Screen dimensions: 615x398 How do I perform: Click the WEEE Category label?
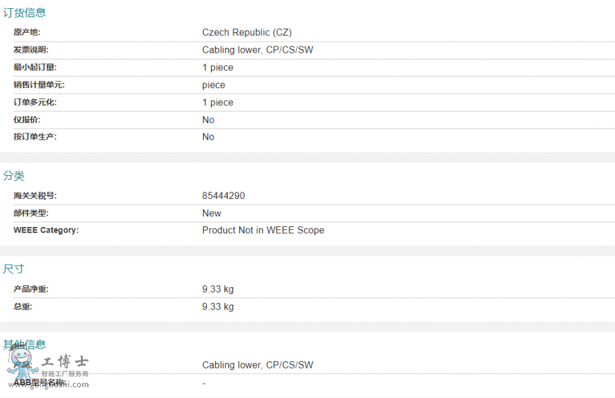46,230
